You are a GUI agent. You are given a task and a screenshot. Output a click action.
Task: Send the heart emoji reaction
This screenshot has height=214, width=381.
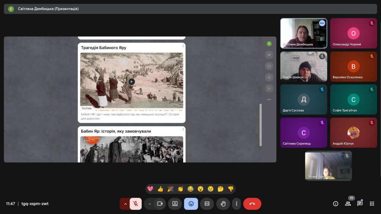[150, 189]
